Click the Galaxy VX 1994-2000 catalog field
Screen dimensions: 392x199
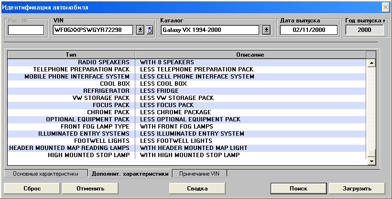[x=210, y=30]
